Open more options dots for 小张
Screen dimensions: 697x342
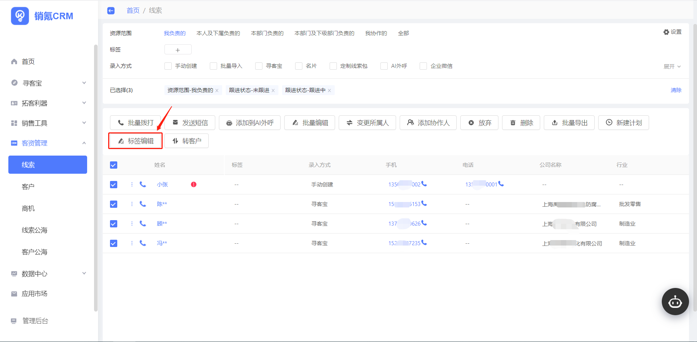pyautogui.click(x=132, y=185)
